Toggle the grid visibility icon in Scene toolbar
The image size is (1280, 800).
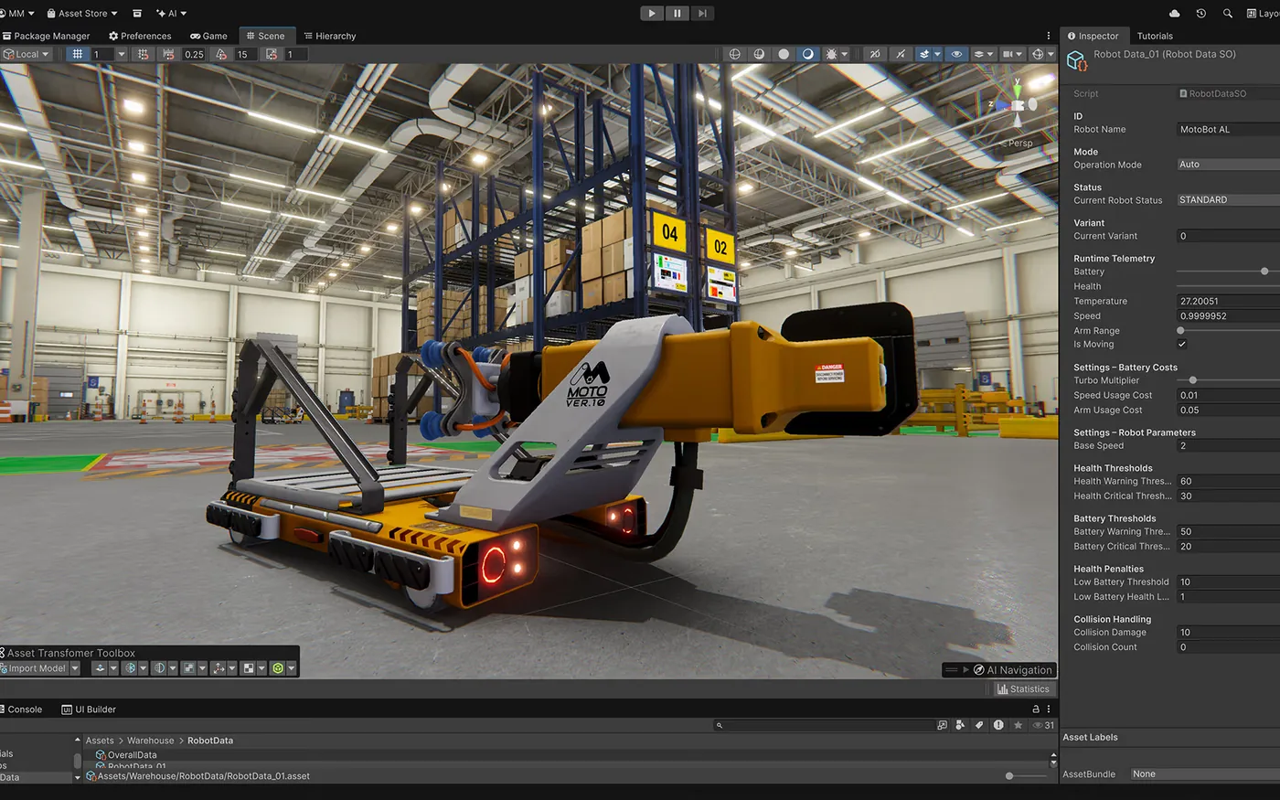tap(78, 54)
